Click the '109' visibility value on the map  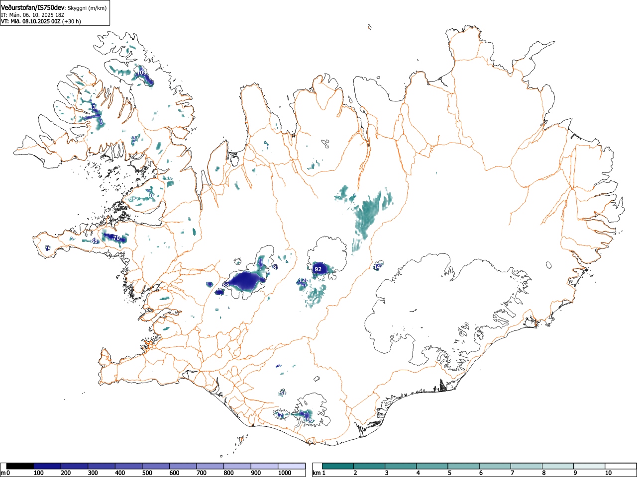(x=142, y=73)
